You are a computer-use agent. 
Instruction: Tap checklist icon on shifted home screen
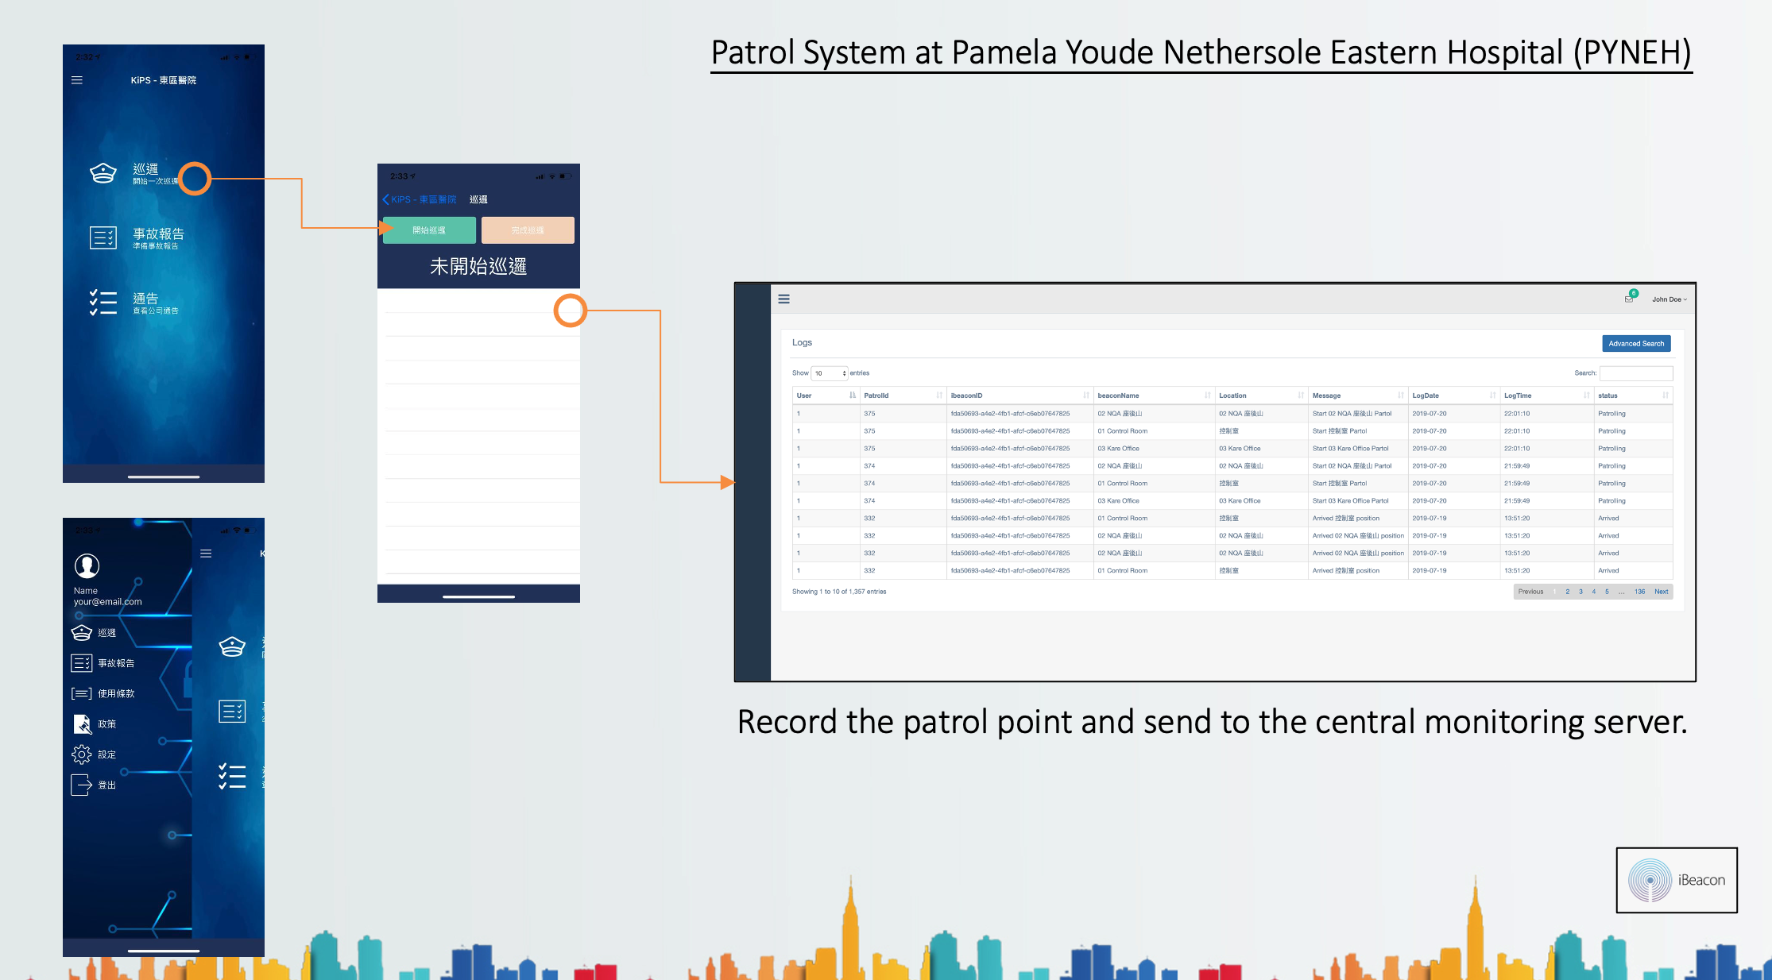pyautogui.click(x=232, y=776)
